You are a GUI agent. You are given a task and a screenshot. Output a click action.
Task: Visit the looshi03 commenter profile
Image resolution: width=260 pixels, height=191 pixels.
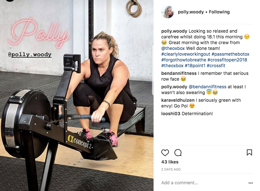(x=171, y=114)
